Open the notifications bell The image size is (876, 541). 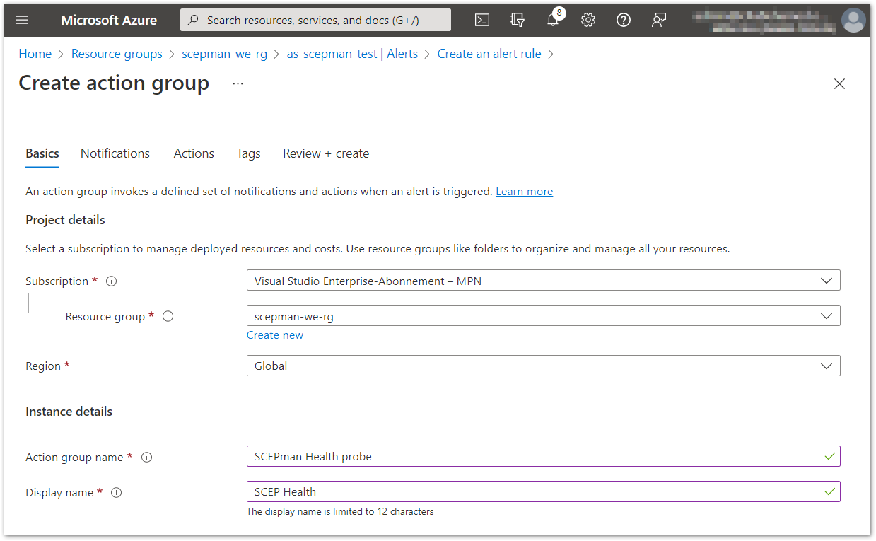click(x=553, y=20)
